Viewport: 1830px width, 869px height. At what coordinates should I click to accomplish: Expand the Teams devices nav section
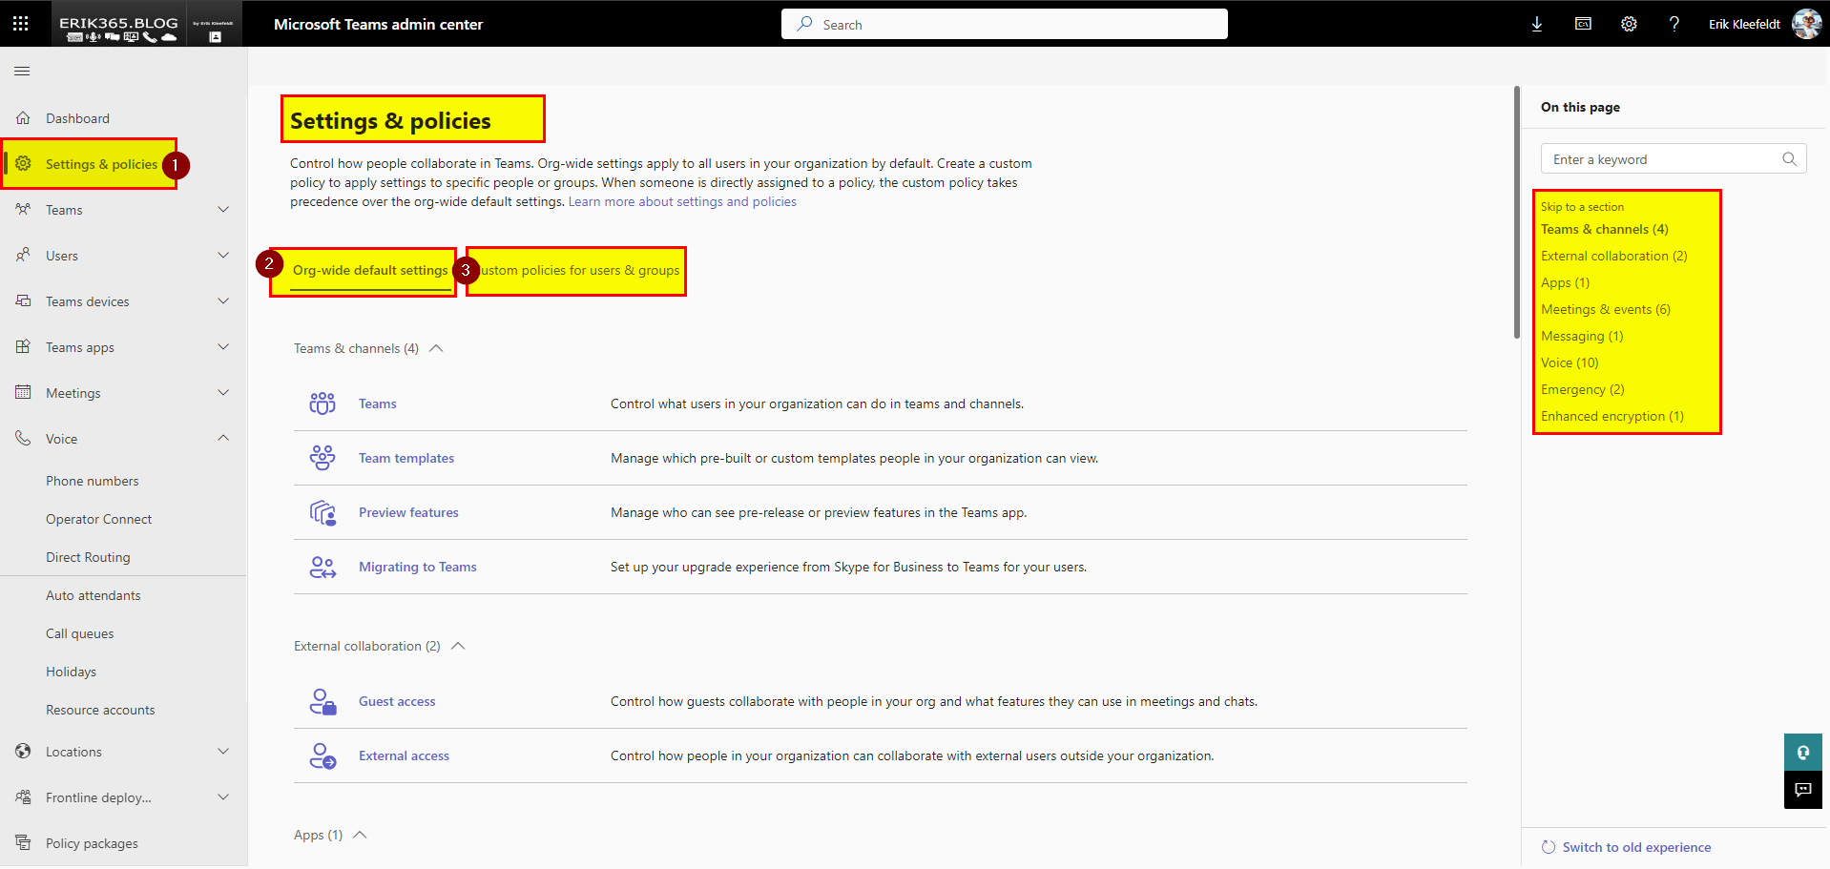[x=223, y=301]
